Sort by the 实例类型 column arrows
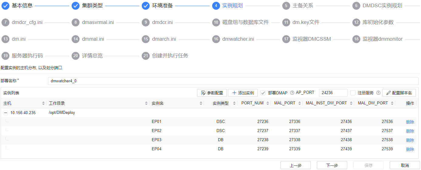The height and width of the screenshot is (170, 421). point(234,104)
